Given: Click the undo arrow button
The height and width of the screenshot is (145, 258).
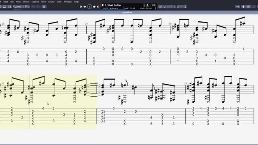Looking at the screenshot, I should [33, 6].
